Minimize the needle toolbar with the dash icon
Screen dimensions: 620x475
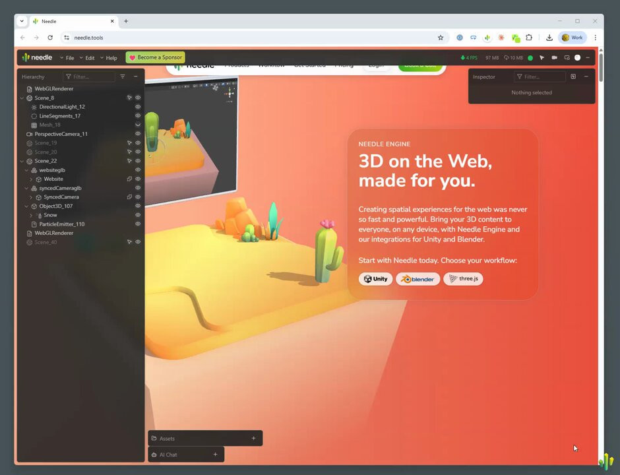point(588,58)
